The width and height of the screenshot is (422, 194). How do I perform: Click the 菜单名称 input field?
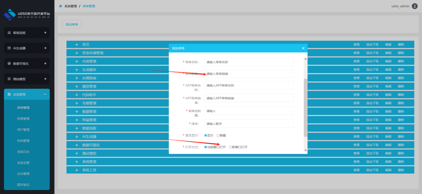[249, 62]
